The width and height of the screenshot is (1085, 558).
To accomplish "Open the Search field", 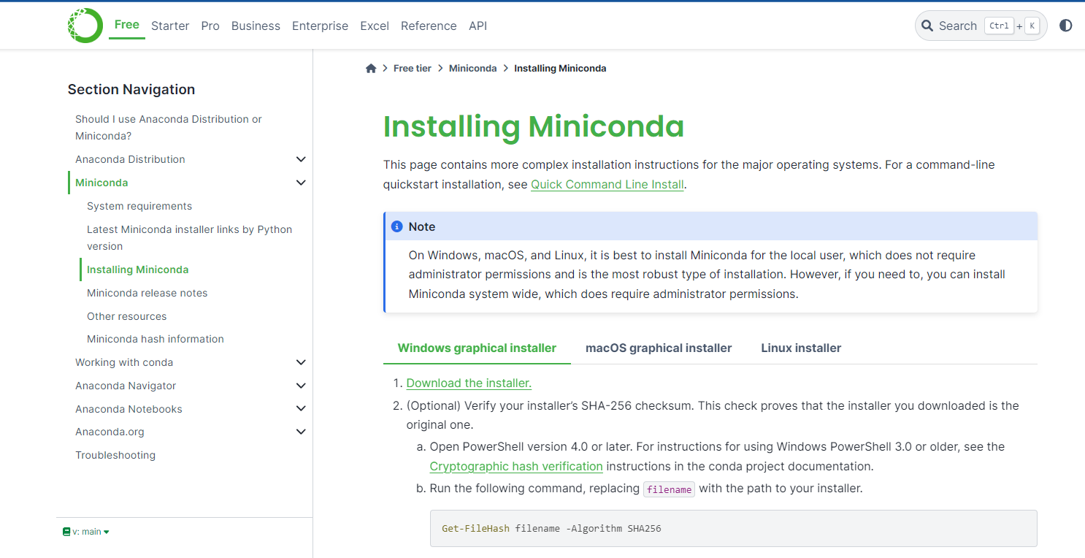I will point(981,26).
